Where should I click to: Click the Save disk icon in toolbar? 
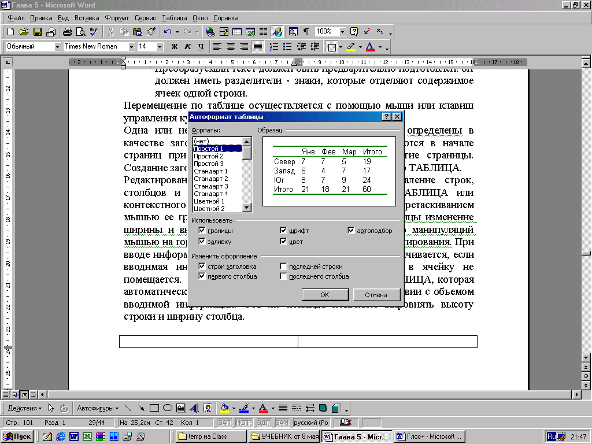click(37, 32)
